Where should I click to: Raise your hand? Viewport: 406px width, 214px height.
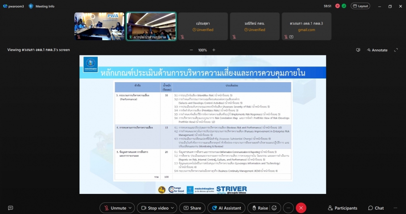click(259, 208)
